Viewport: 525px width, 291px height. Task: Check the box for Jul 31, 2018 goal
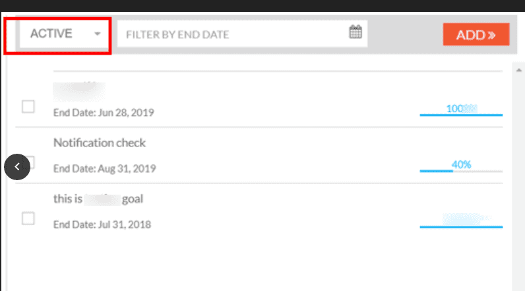click(x=28, y=218)
